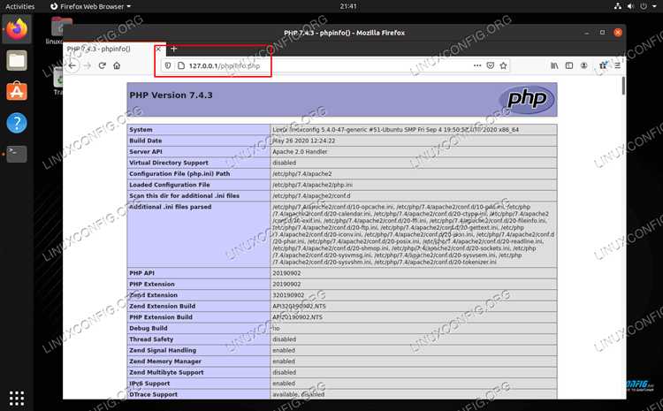Click the 'Build Date' row label

146,141
